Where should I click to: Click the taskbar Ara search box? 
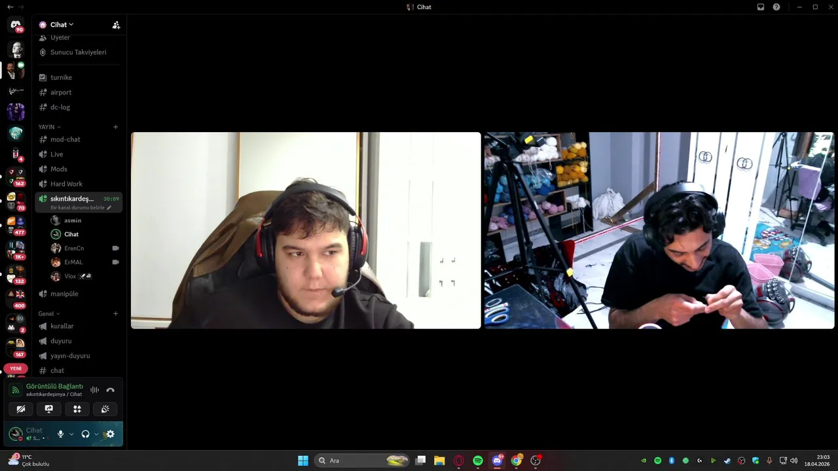click(362, 461)
